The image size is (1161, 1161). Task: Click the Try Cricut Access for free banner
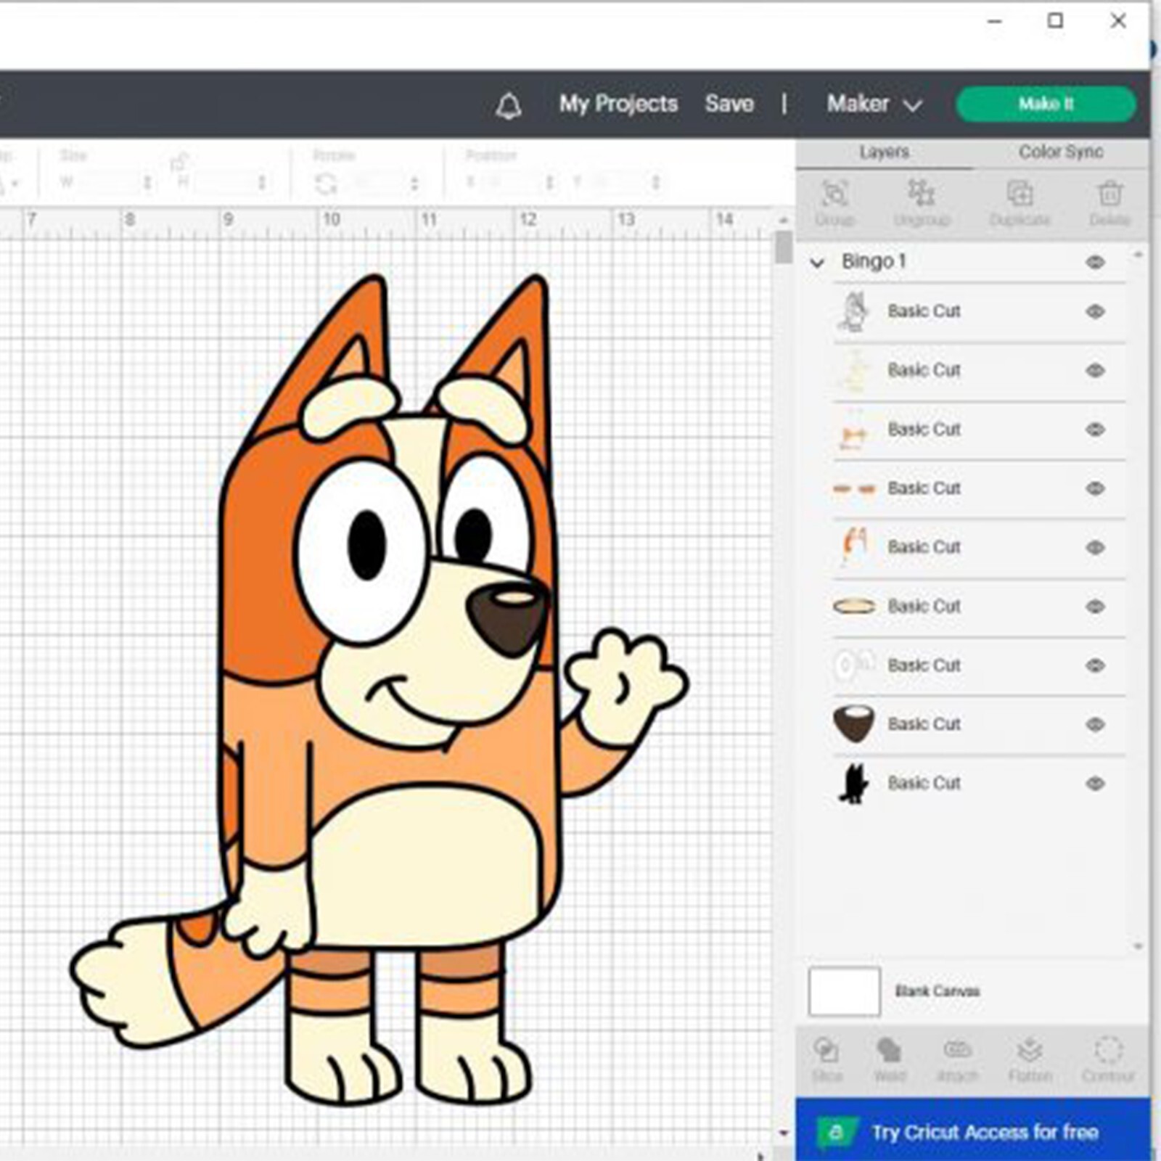[972, 1131]
